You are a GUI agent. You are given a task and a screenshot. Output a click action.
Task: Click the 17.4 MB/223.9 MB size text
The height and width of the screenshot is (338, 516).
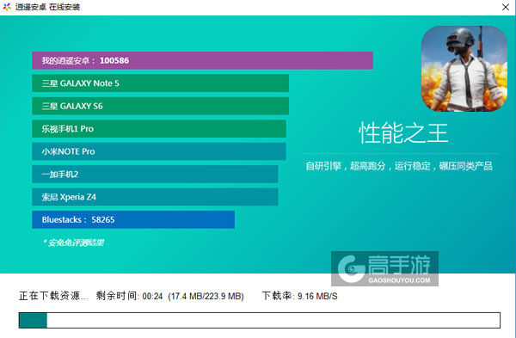point(206,296)
